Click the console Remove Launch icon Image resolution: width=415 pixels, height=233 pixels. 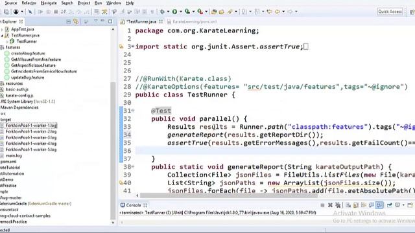coord(330,205)
